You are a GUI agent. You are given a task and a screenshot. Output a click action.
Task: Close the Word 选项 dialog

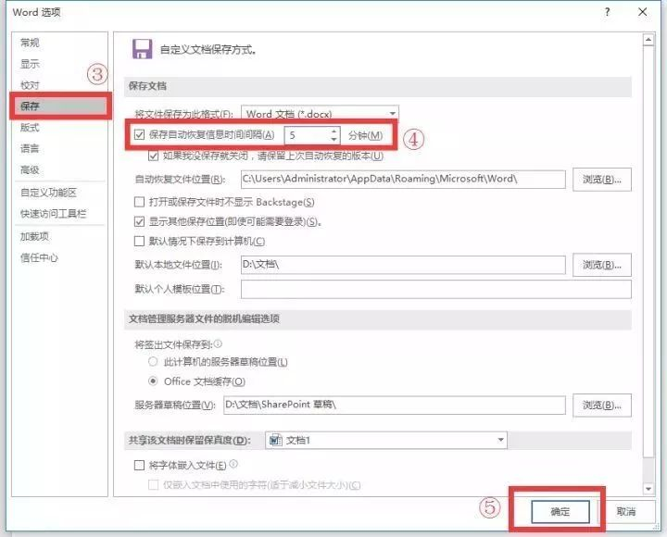[x=642, y=12]
